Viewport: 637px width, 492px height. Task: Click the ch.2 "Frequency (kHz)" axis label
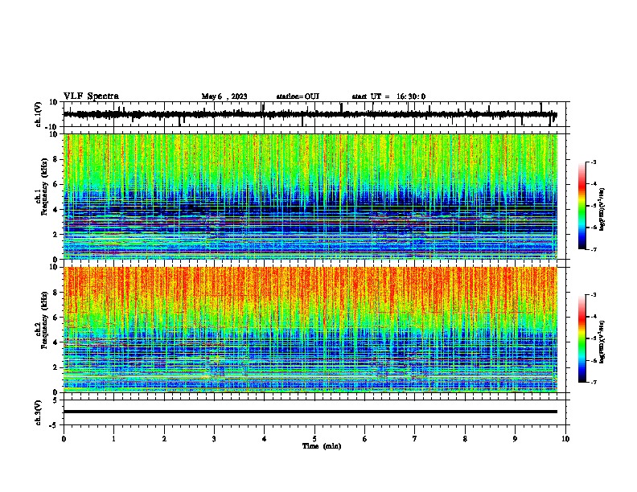44,319
